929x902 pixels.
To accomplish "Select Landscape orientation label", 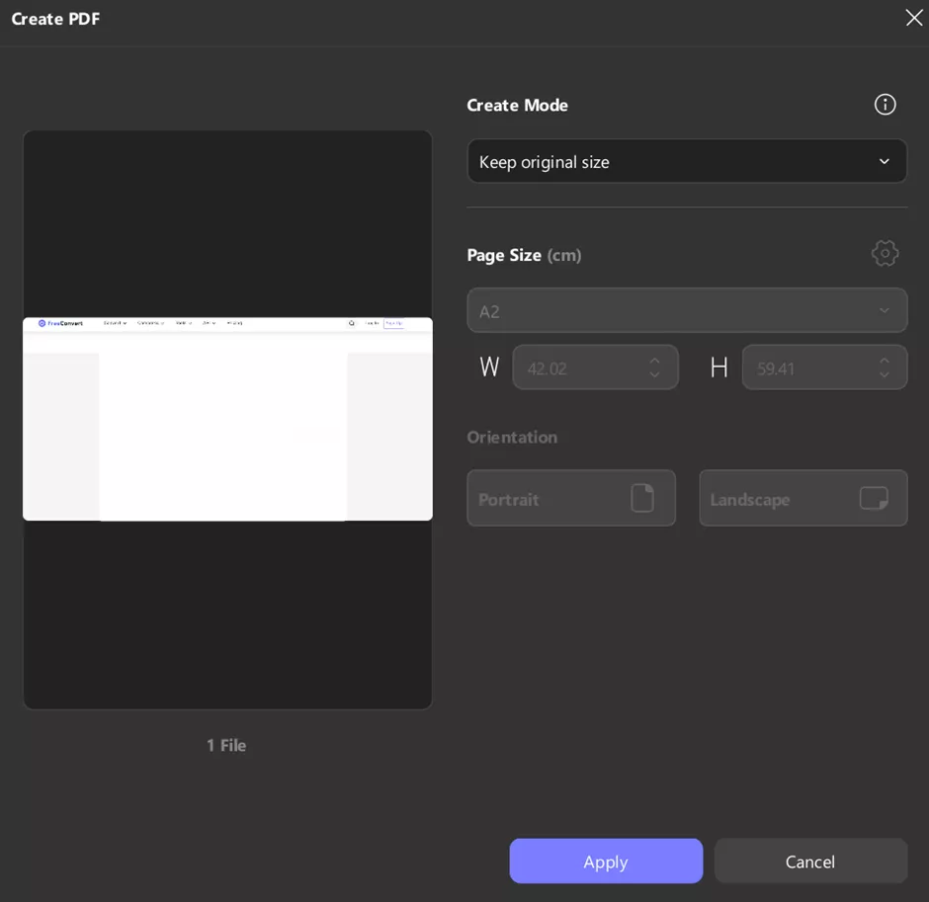I will coord(750,500).
